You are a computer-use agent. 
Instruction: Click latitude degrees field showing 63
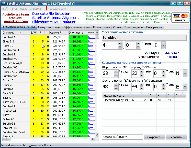[x=108, y=73]
